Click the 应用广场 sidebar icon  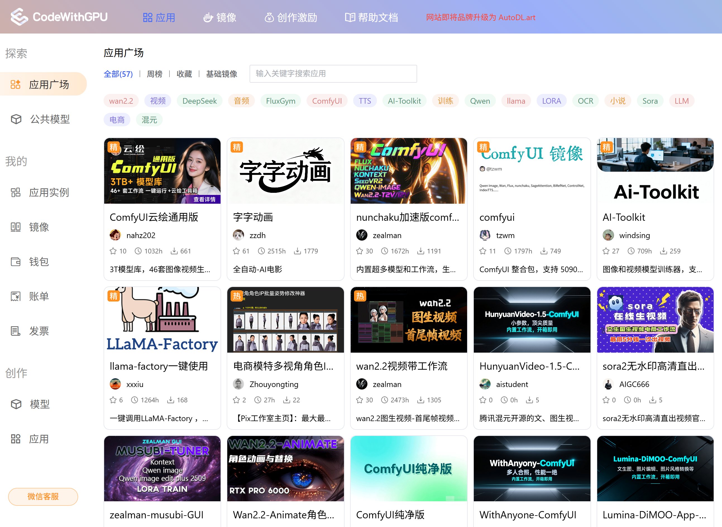pos(16,85)
